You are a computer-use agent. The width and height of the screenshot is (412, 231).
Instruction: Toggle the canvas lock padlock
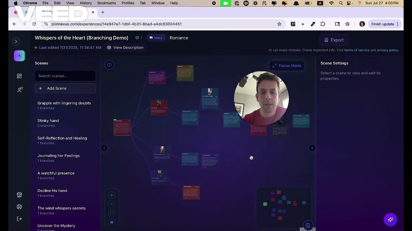111,222
